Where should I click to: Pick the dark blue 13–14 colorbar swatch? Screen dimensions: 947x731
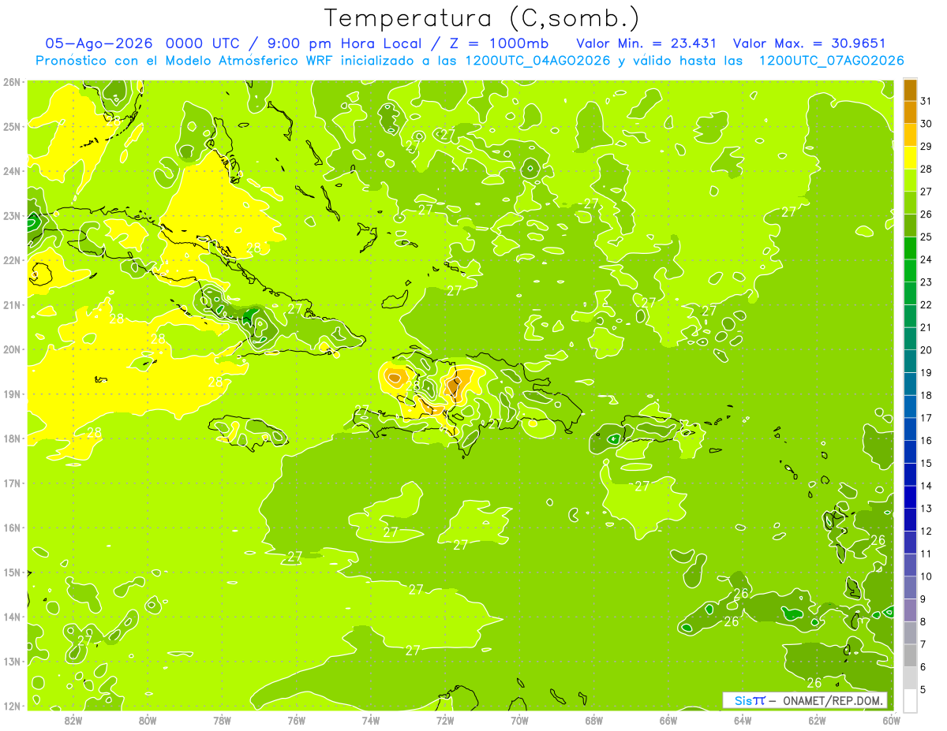tap(910, 497)
